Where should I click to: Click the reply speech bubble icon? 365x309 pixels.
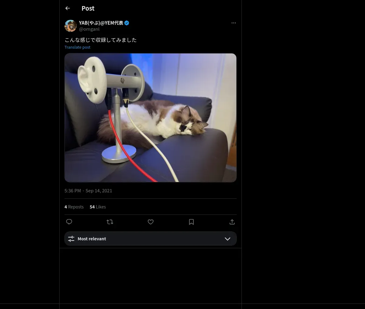69,222
